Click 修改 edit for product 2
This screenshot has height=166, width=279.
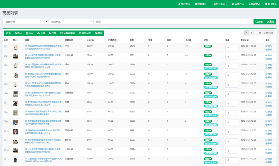coord(269,56)
